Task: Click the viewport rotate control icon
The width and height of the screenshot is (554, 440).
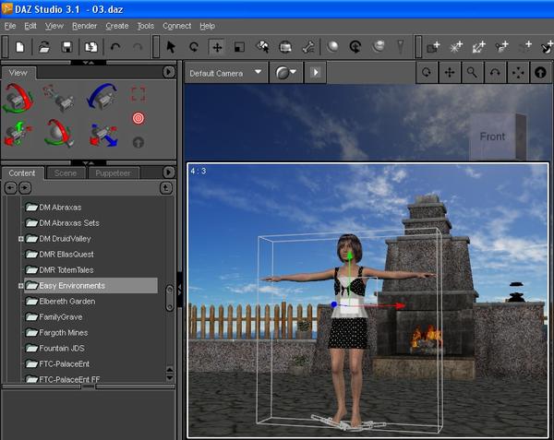Action: click(427, 73)
